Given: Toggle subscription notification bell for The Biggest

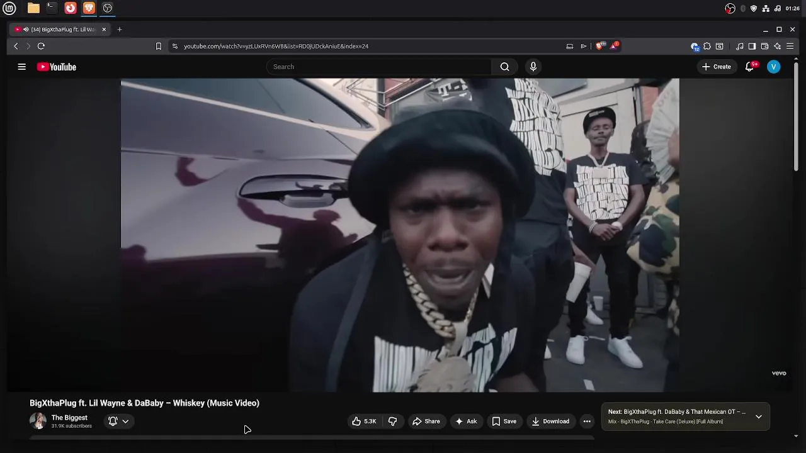Looking at the screenshot, I should tap(118, 422).
